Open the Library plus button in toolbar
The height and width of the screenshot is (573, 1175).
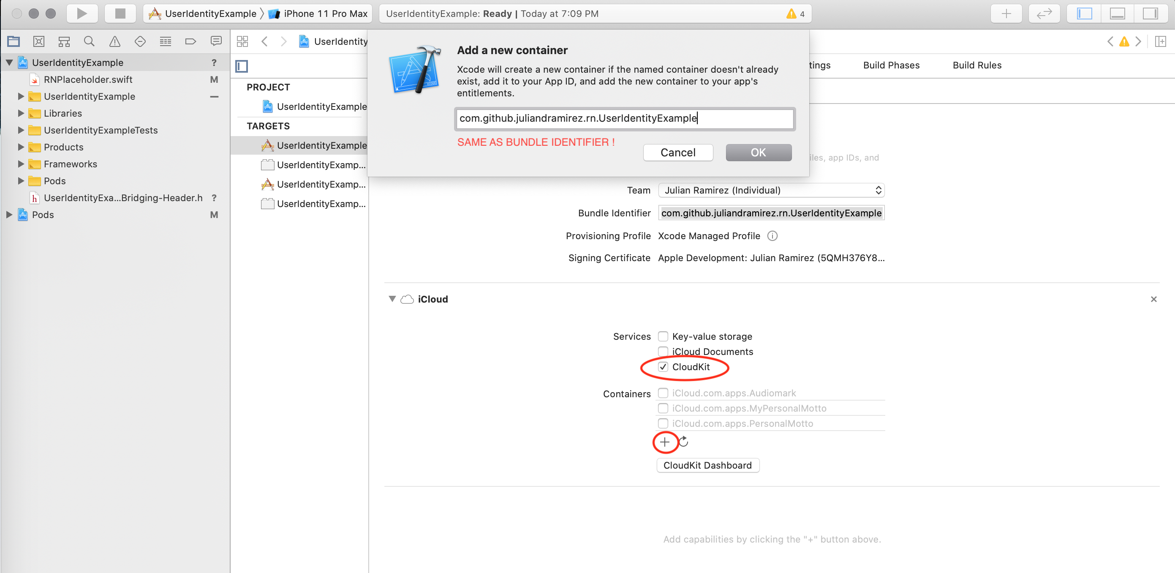point(1006,14)
